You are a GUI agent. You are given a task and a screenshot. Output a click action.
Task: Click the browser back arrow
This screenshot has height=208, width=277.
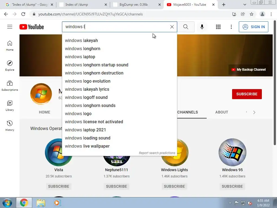point(6,14)
